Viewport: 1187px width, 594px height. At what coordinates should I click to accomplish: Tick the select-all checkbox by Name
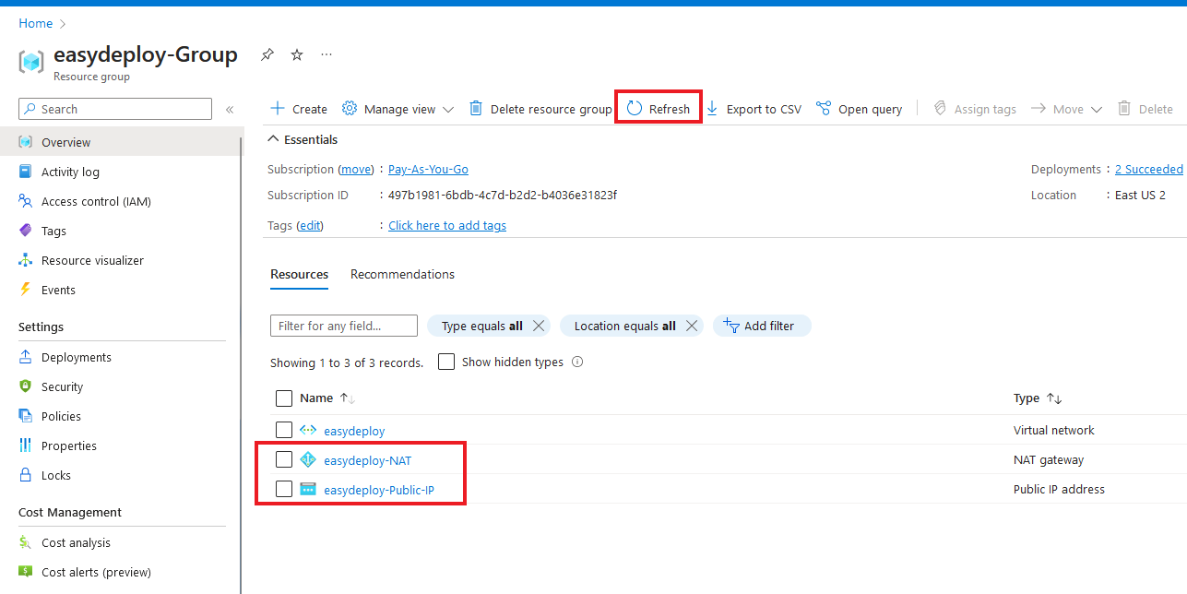point(284,398)
